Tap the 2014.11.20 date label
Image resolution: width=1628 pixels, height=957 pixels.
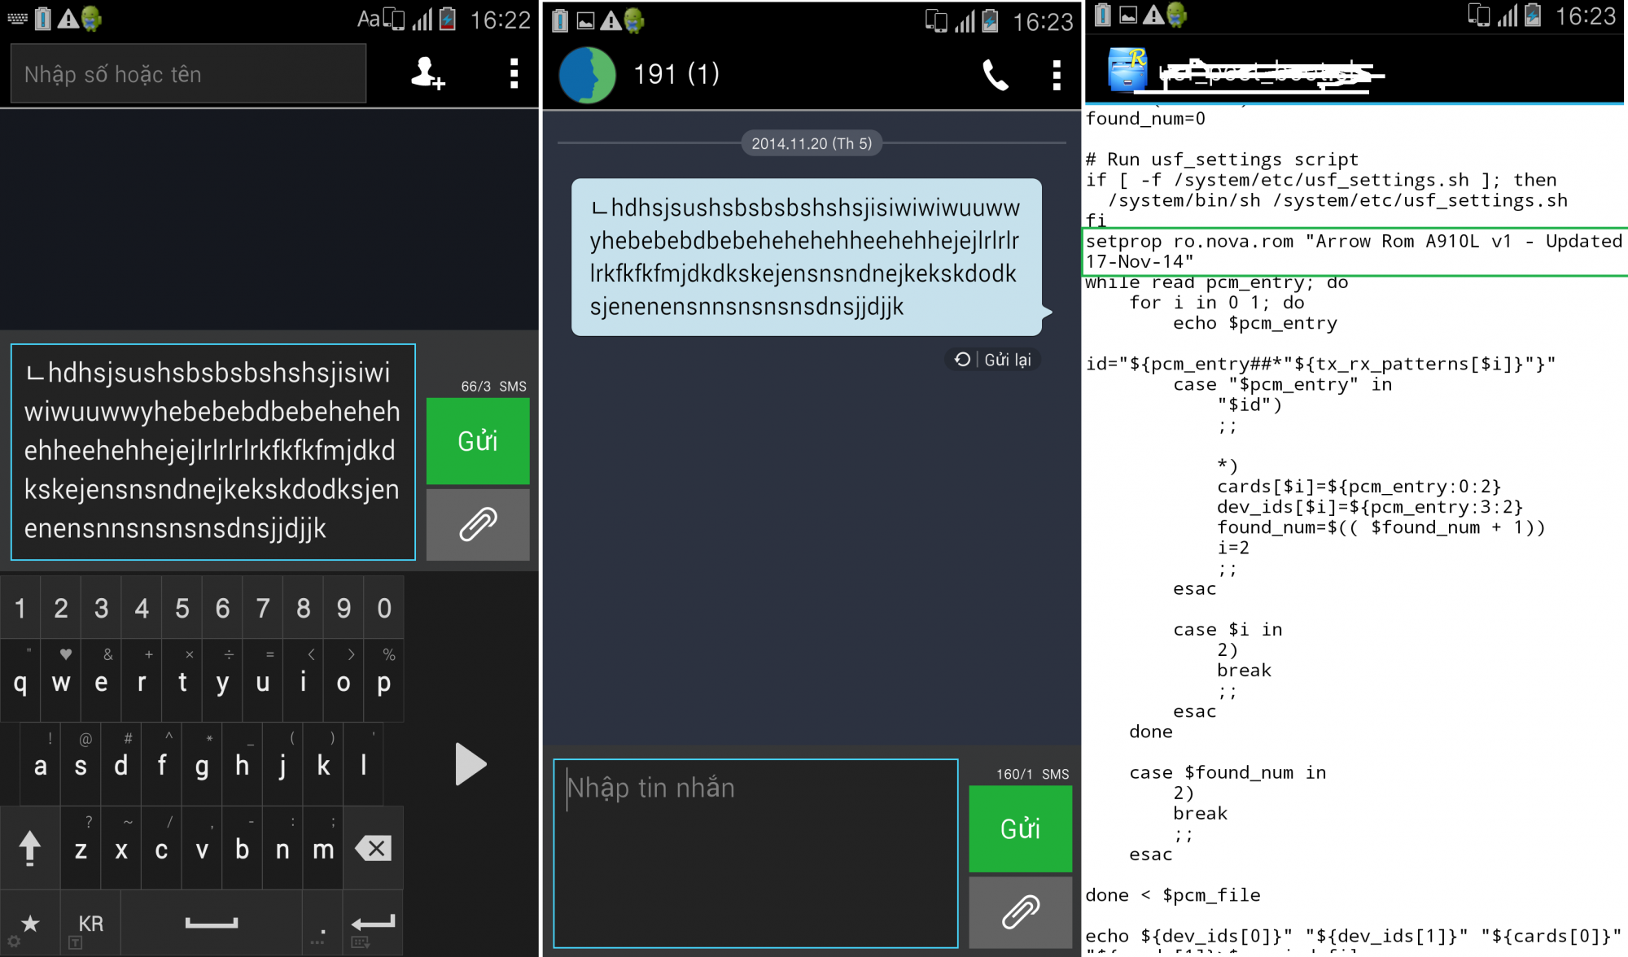point(812,143)
